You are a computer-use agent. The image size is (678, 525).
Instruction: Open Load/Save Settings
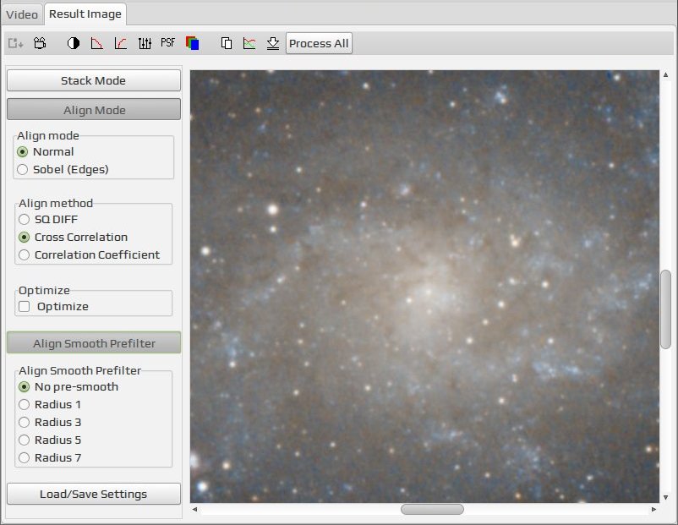[x=94, y=494]
